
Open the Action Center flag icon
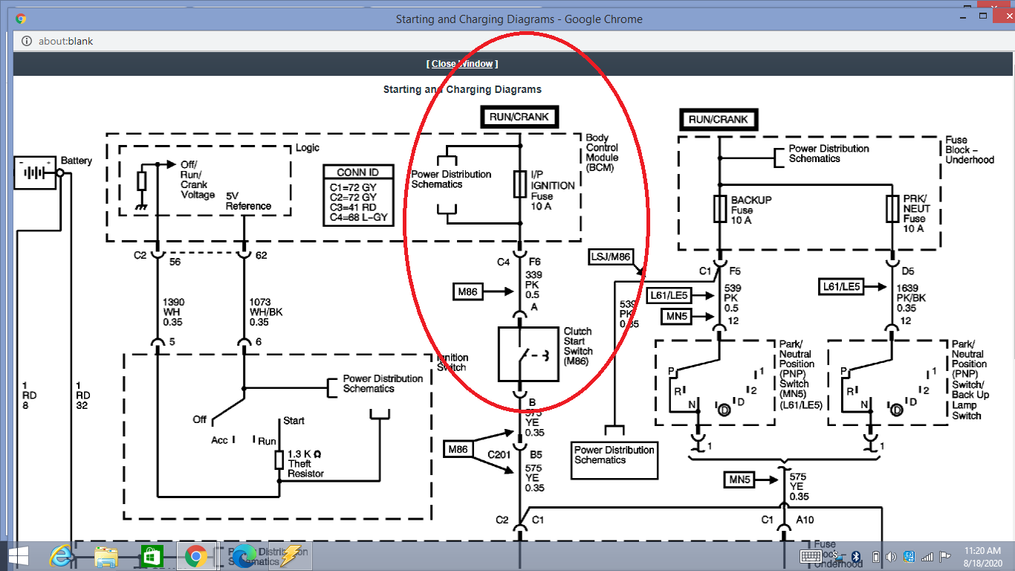(945, 555)
